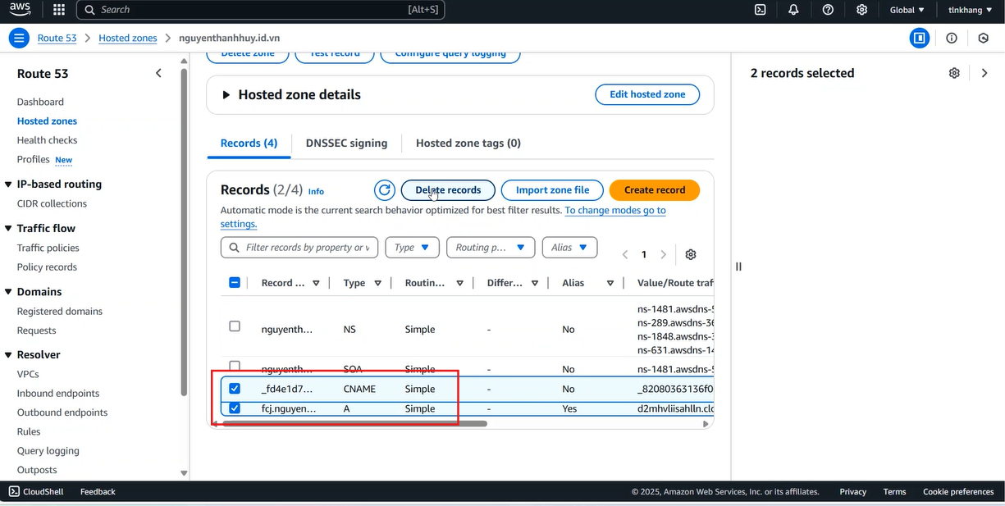Select the SOA record checkbox
The width and height of the screenshot is (1005, 506).
tap(235, 366)
